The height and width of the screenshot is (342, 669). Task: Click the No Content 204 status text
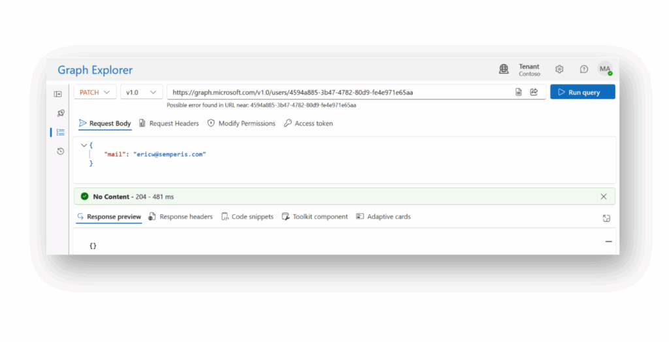point(133,196)
